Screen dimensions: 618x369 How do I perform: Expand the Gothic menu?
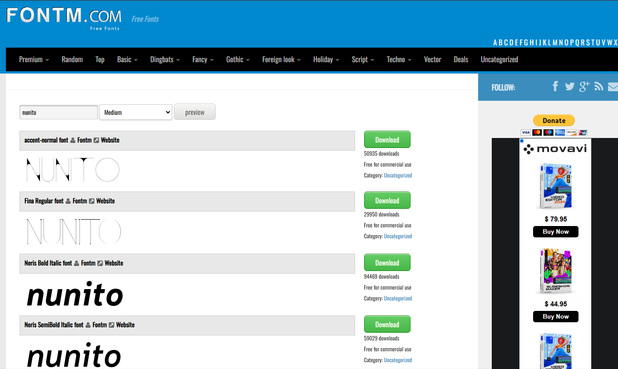pyautogui.click(x=238, y=59)
